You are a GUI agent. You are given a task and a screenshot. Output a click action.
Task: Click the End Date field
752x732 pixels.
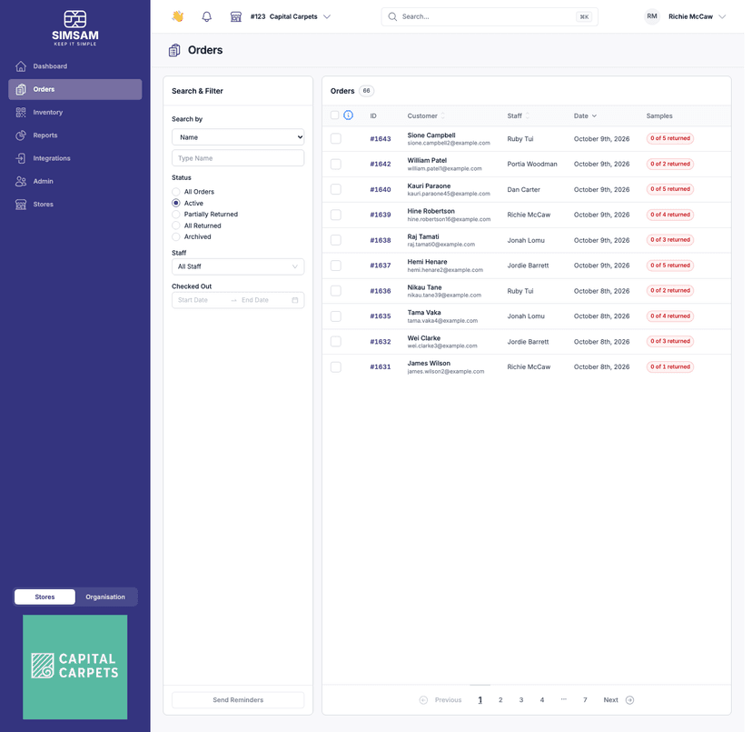pyautogui.click(x=262, y=300)
